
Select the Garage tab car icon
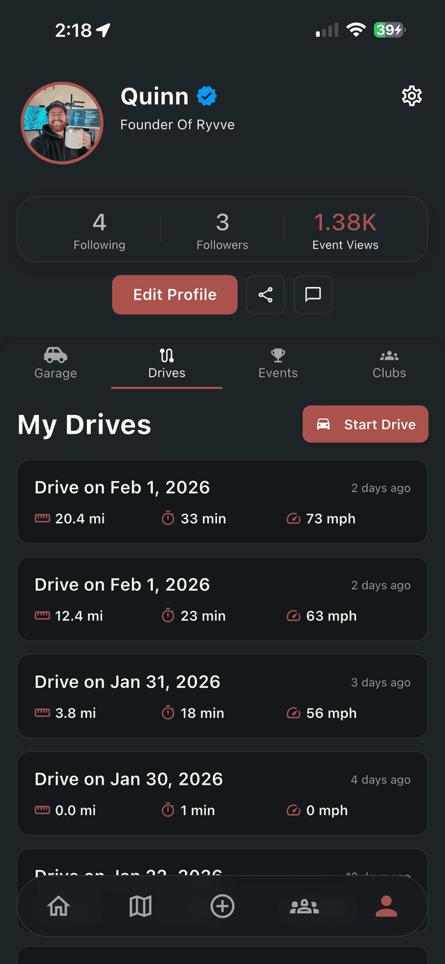coord(56,354)
